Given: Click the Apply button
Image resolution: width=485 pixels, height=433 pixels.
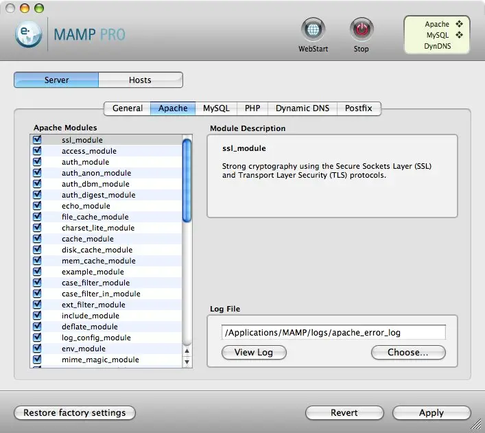Looking at the screenshot, I should tap(431, 413).
